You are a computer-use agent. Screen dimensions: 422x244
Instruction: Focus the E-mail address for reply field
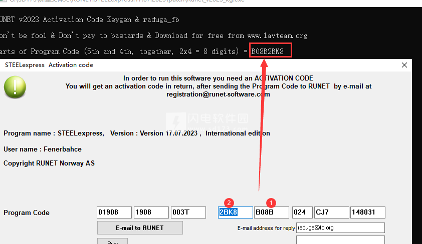[x=340, y=227]
